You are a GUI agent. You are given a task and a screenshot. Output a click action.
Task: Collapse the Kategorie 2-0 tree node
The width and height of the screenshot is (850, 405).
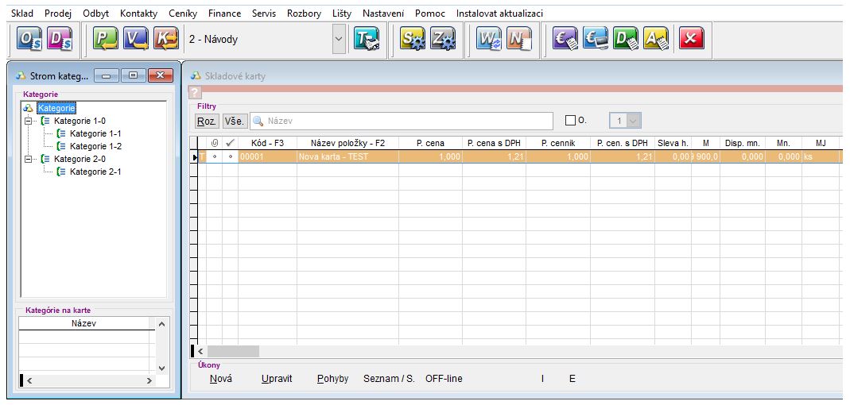point(29,159)
